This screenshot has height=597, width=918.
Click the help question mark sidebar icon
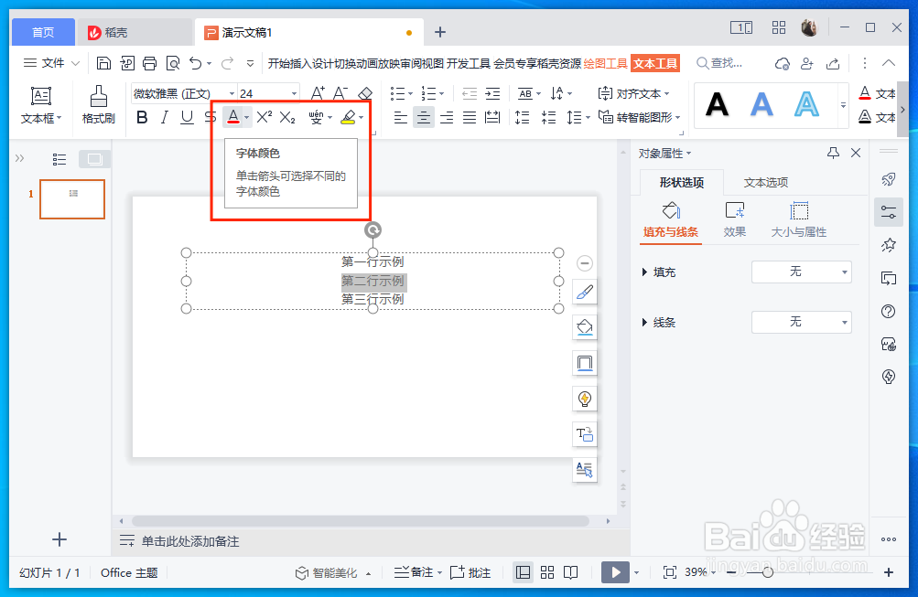(x=888, y=311)
